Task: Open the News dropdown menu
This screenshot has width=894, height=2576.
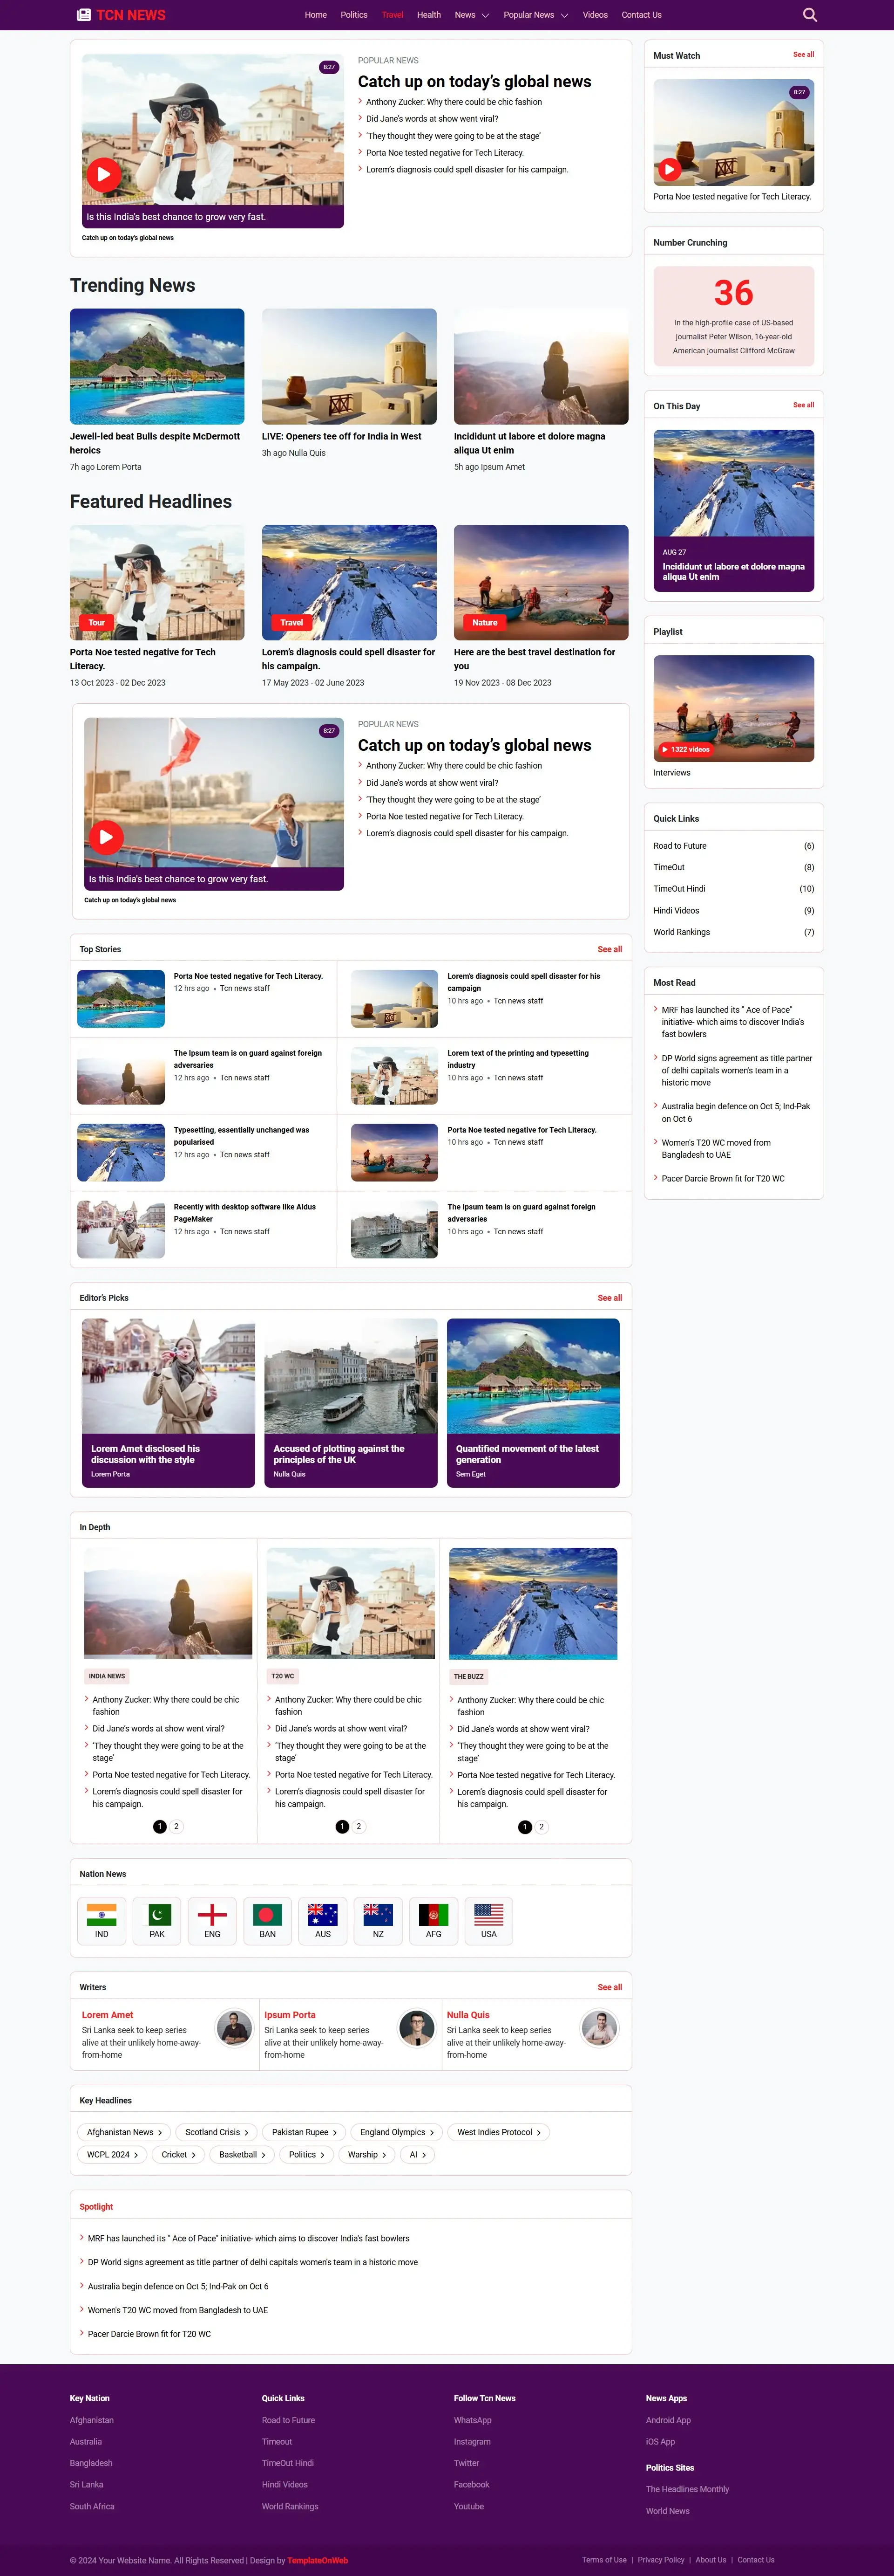Action: [x=470, y=15]
